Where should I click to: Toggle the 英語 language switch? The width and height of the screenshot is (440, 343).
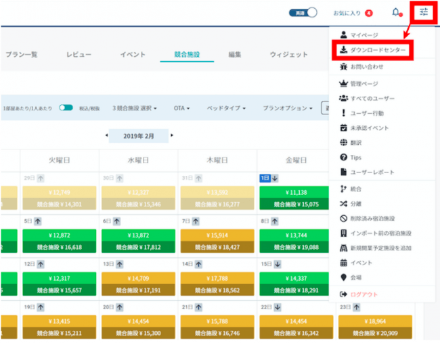(303, 13)
